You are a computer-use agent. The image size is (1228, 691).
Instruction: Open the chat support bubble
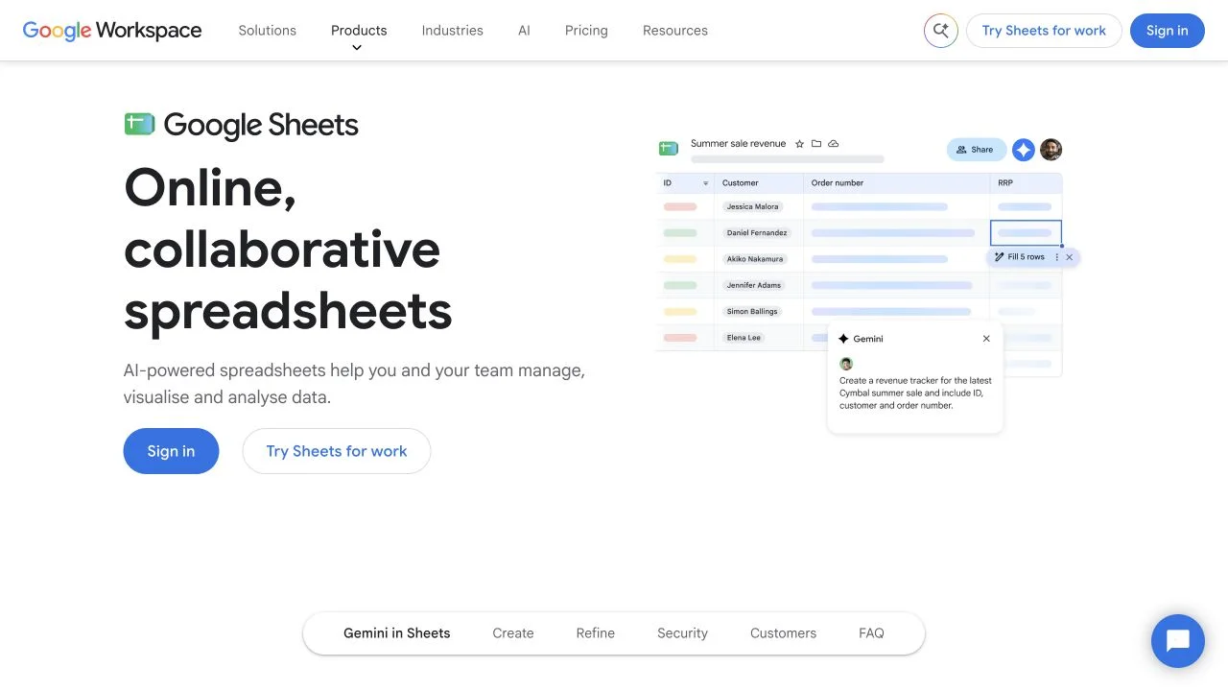click(1178, 641)
